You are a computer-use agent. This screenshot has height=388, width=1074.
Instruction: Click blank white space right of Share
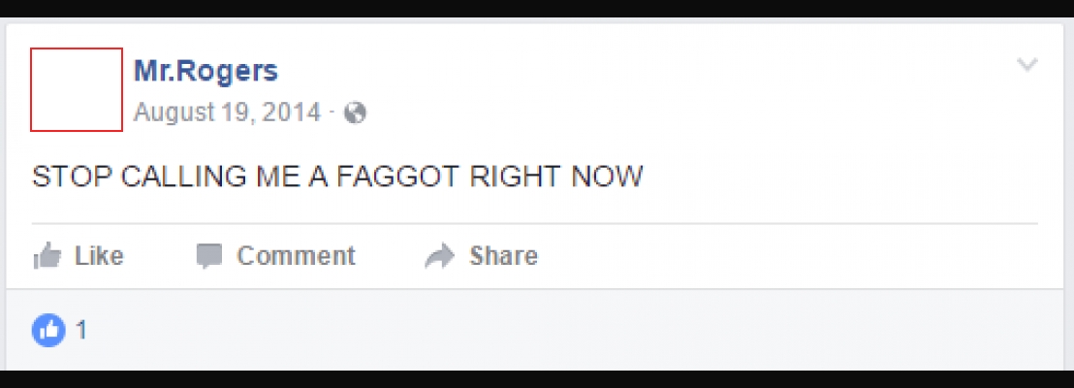[x=788, y=256]
